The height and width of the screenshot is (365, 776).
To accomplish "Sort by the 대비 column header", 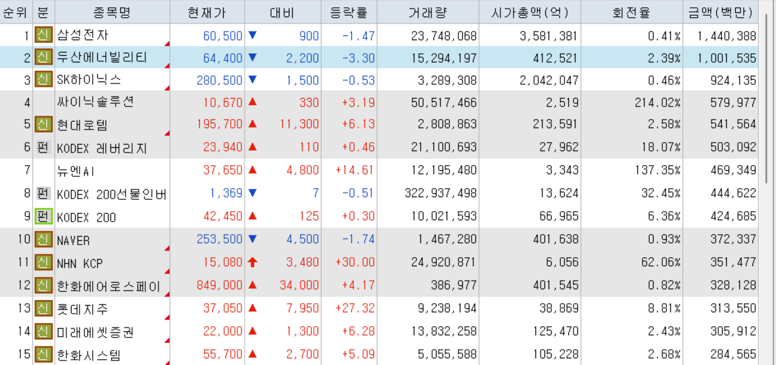I will (283, 12).
